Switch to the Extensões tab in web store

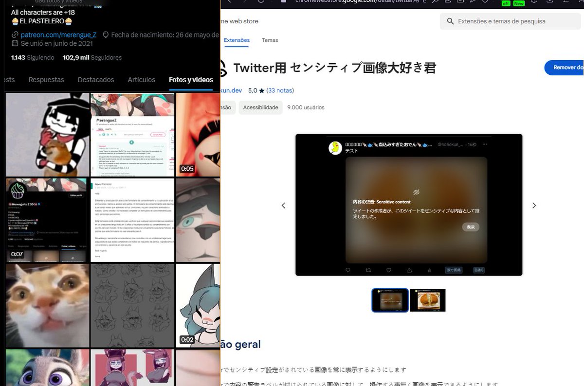237,40
